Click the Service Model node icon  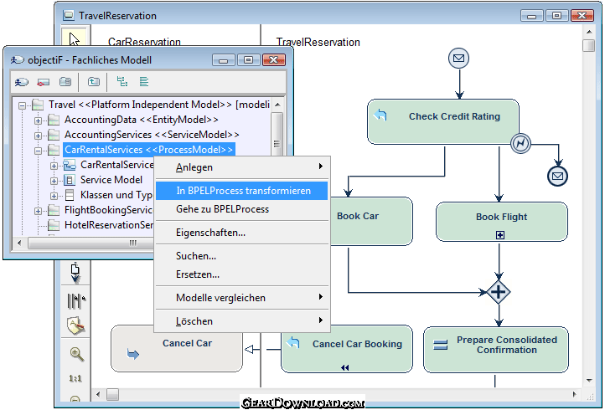70,180
